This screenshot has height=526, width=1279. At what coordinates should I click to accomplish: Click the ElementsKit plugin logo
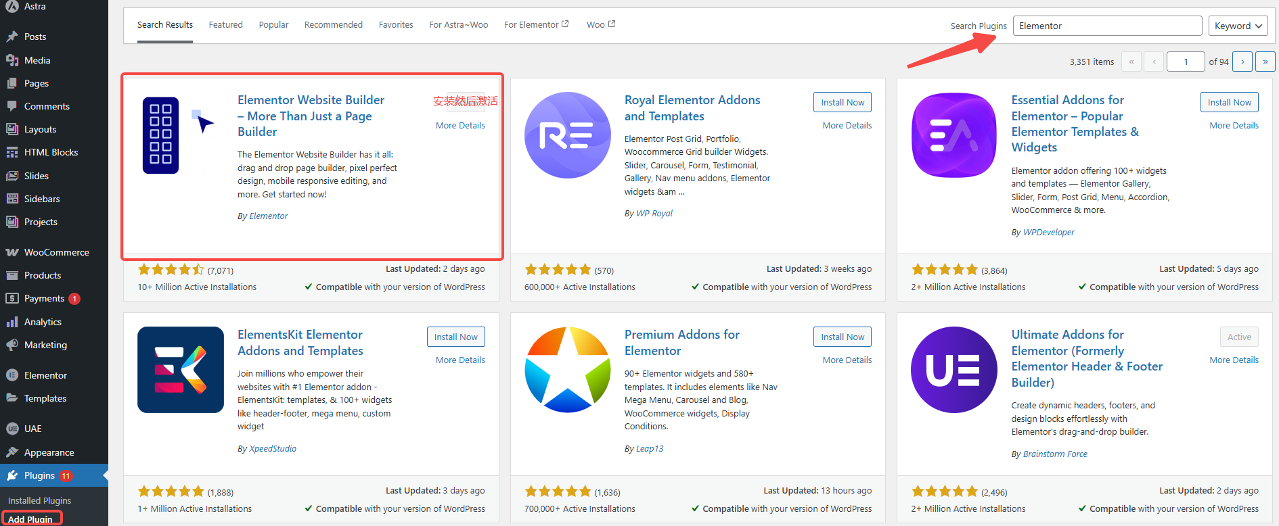click(x=180, y=370)
